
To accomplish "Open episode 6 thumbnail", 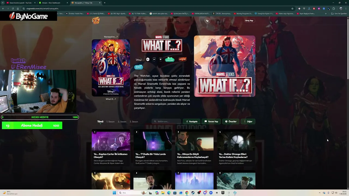I will [x=153, y=180].
